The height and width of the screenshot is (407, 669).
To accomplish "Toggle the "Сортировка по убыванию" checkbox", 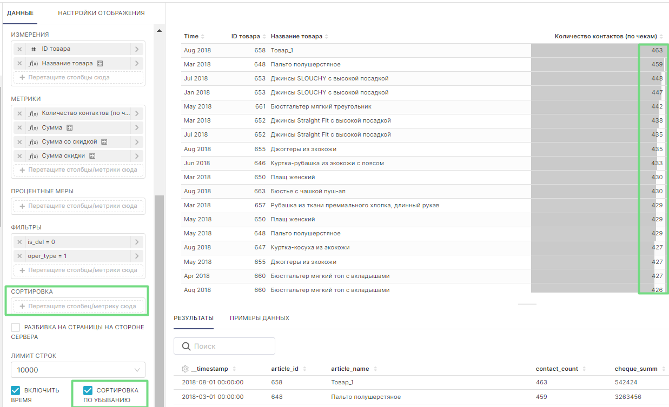I will click(88, 390).
